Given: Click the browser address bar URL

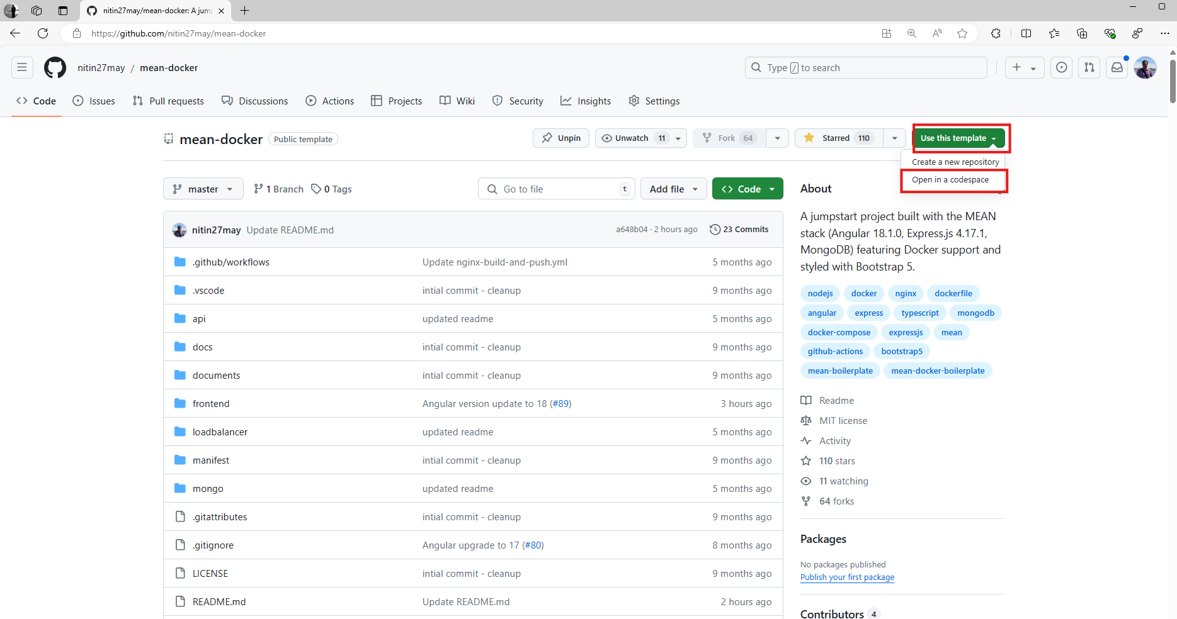Looking at the screenshot, I should point(178,33).
